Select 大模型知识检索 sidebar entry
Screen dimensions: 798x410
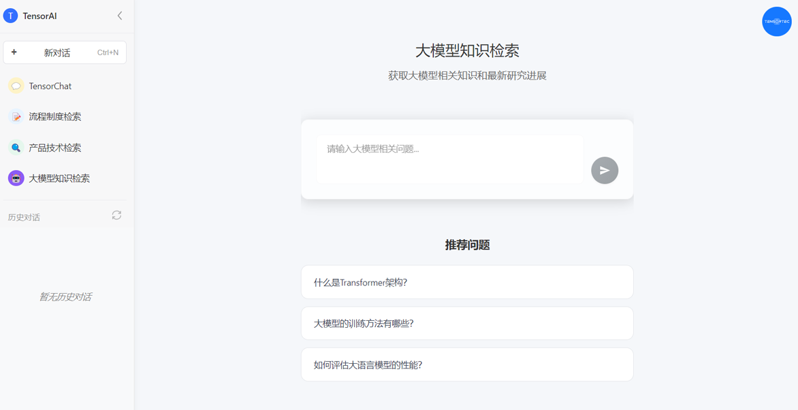point(59,178)
